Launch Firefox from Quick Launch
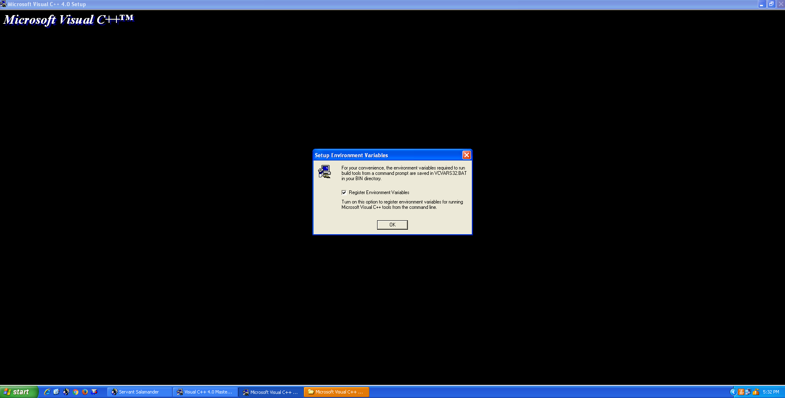 coord(85,392)
